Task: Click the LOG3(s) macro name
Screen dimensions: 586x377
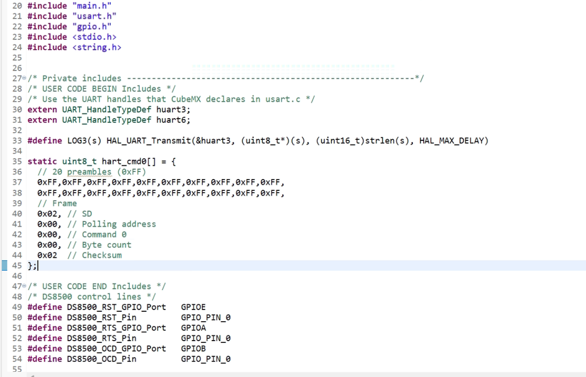Action: click(84, 140)
